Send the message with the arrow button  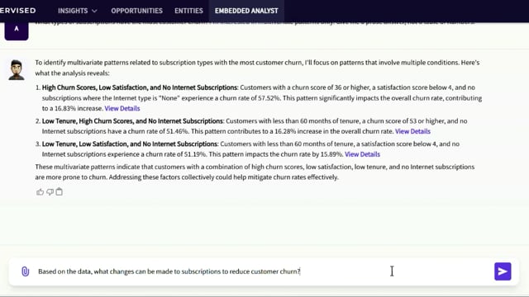pyautogui.click(x=503, y=271)
